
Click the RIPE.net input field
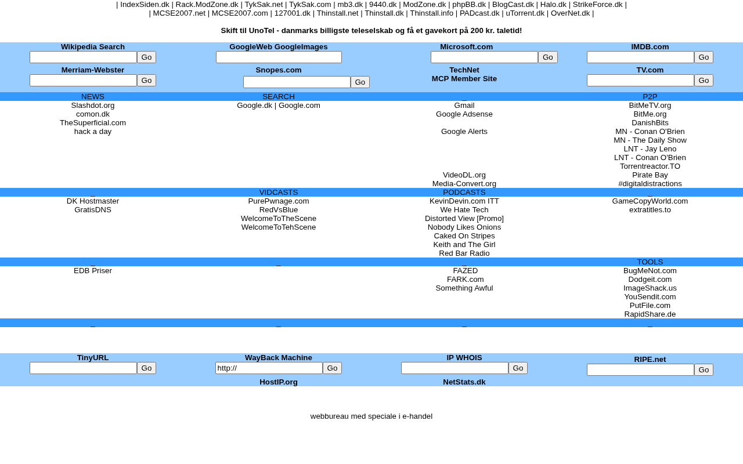click(x=640, y=370)
